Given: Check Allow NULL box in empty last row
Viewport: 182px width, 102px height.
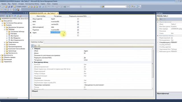Looking at the screenshot, I should (x=78, y=35).
